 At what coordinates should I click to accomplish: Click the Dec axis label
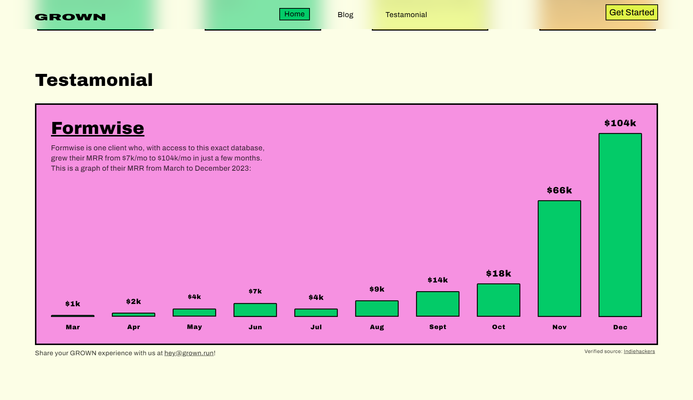pos(620,327)
